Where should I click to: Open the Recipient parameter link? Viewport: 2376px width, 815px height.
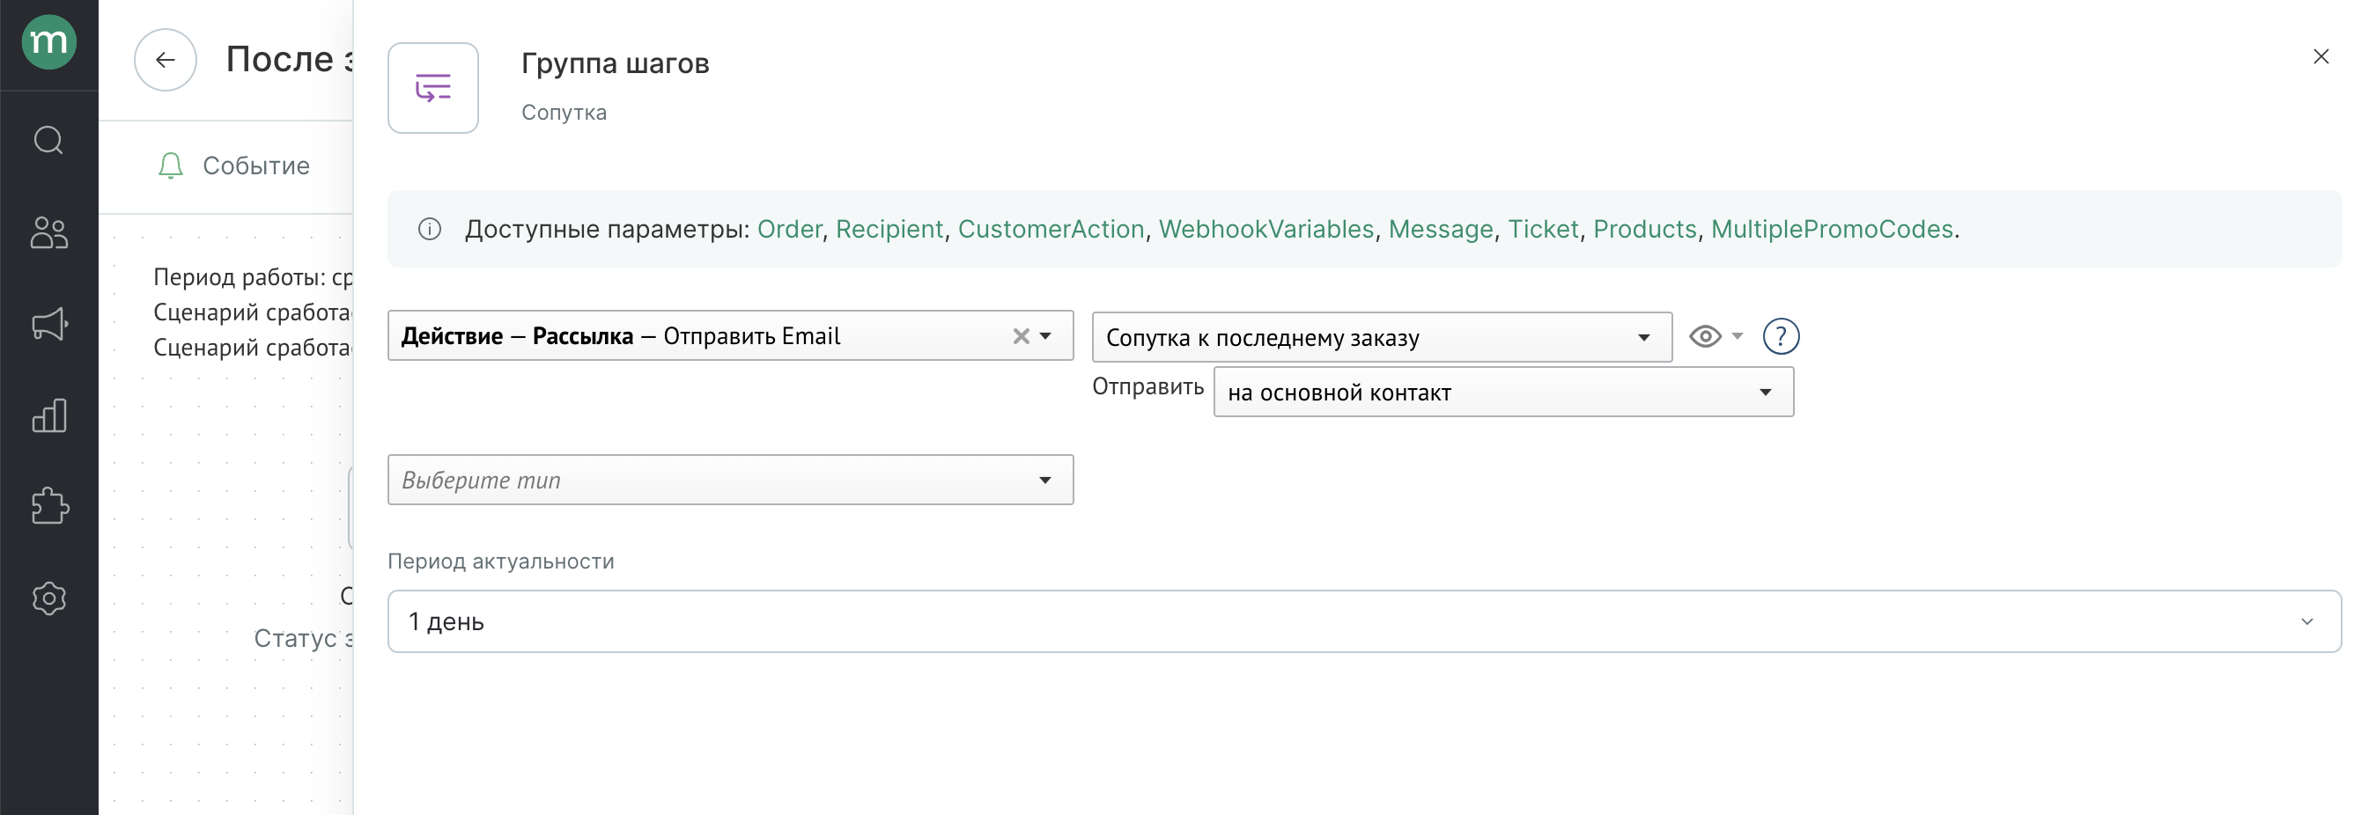[889, 229]
